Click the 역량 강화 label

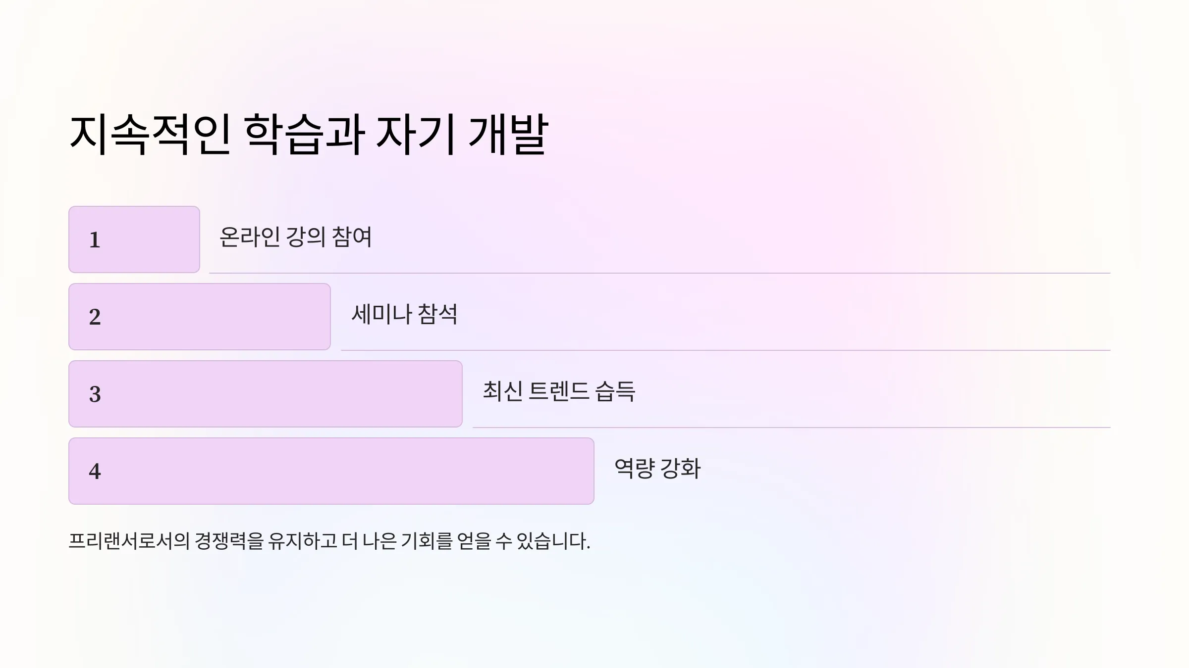pos(657,469)
